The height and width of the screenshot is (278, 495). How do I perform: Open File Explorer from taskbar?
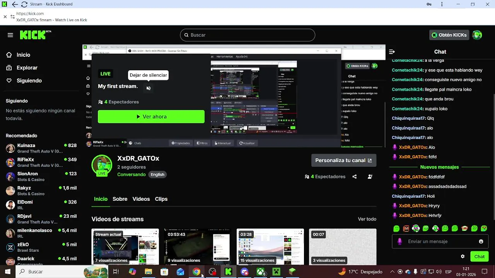coord(148,272)
